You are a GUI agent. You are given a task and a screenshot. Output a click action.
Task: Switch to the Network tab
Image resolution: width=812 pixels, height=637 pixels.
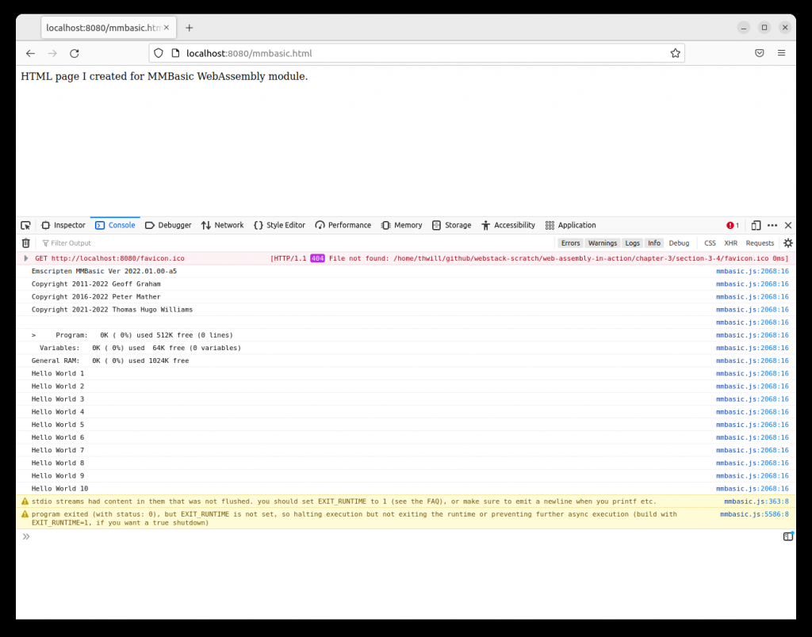pyautogui.click(x=222, y=225)
